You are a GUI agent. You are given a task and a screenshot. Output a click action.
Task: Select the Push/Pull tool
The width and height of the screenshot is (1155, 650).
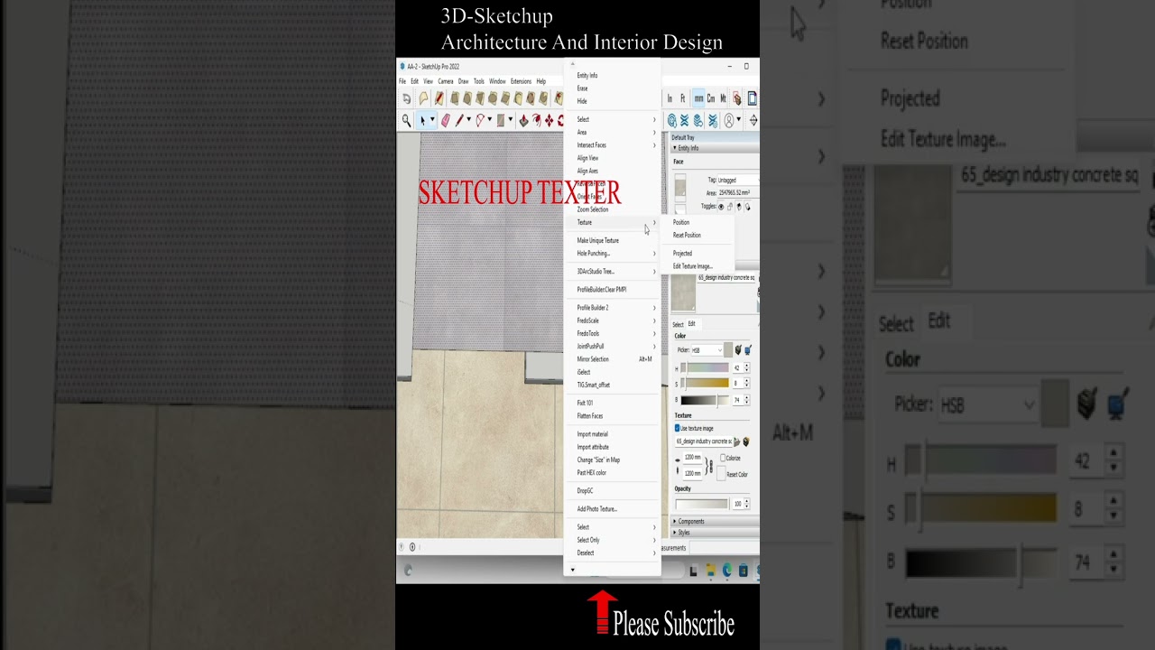pos(523,120)
